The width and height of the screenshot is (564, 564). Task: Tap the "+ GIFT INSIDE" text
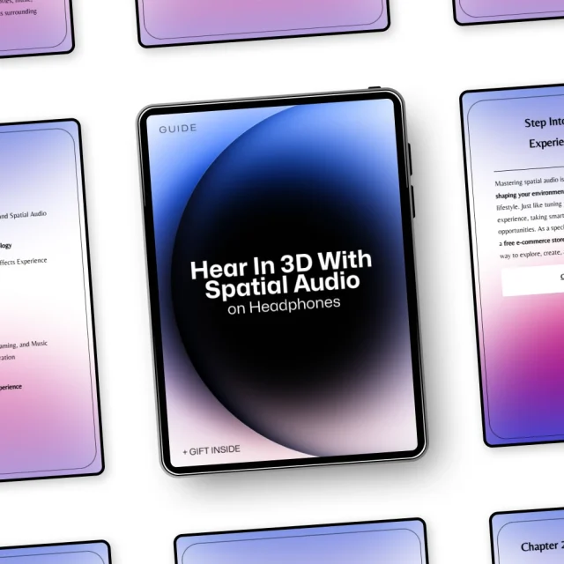pyautogui.click(x=211, y=449)
